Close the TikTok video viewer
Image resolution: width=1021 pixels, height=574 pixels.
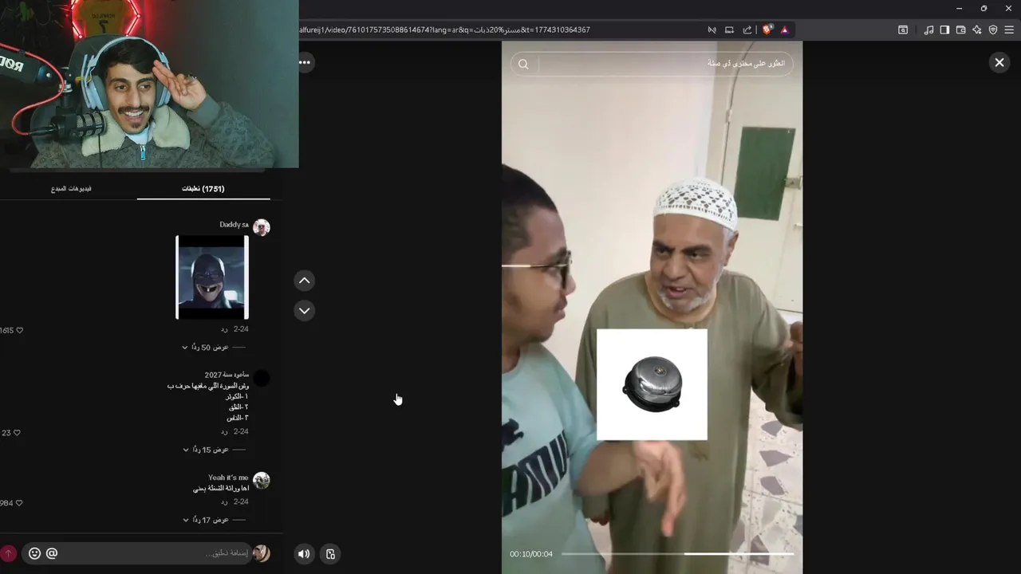(x=999, y=62)
